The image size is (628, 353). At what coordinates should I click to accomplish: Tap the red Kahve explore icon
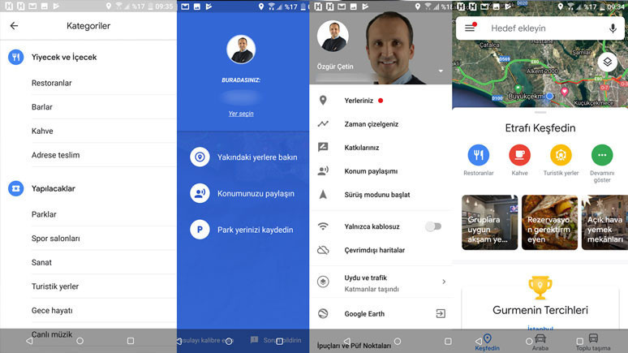tap(519, 155)
